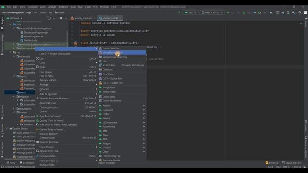Viewport: 308px width, 173px height.
Task: Open the Fragment submenu under New
Action: (122, 110)
